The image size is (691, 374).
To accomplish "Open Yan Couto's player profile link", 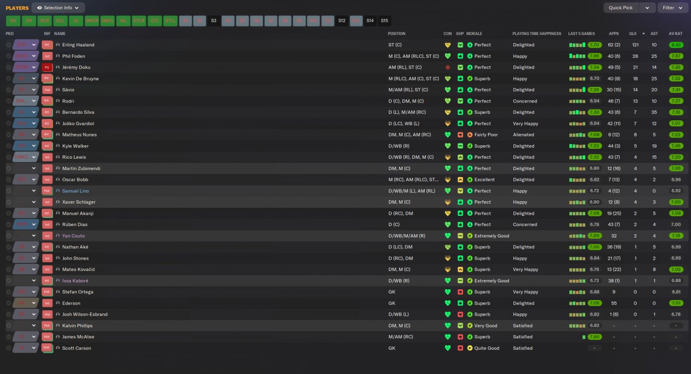I will coord(73,236).
